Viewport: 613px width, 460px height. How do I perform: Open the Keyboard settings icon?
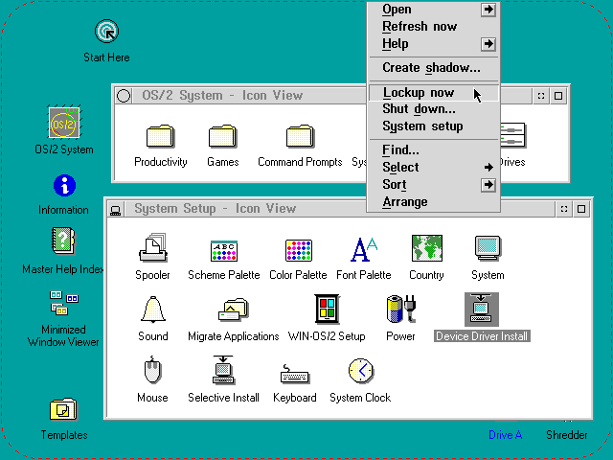[295, 375]
